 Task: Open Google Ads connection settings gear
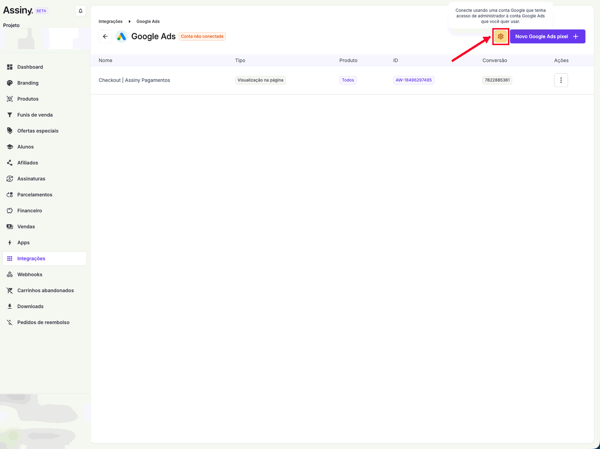click(x=500, y=36)
